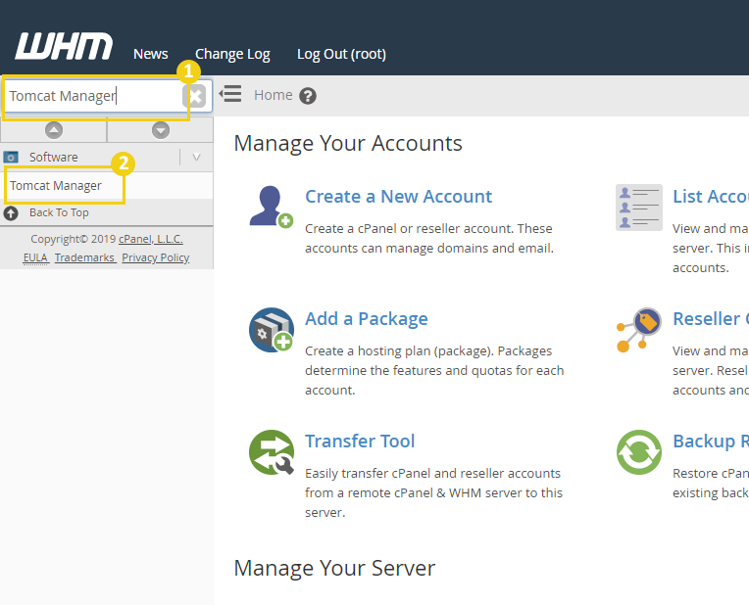Click the collapse-all up arrow button
Image resolution: width=749 pixels, height=605 pixels.
tap(54, 130)
